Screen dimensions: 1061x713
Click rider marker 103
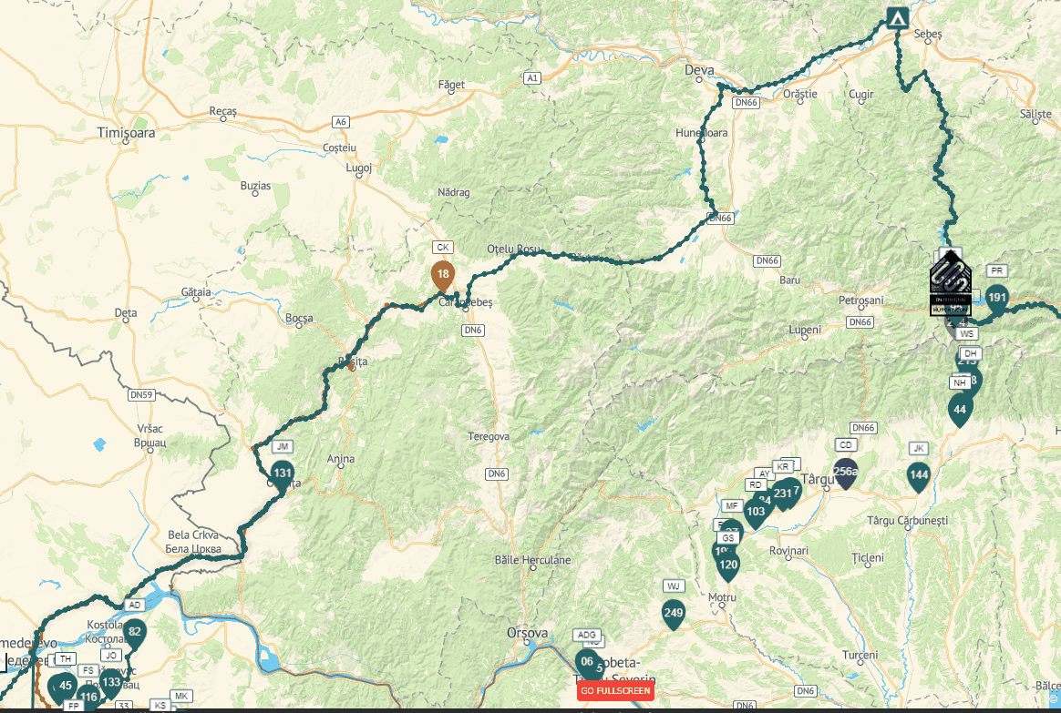755,514
